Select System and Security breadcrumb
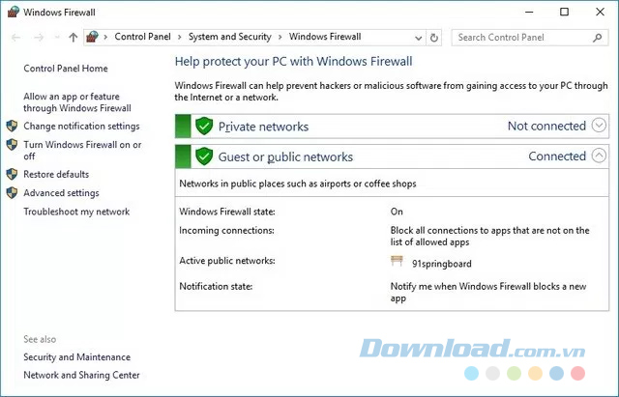 coord(230,37)
